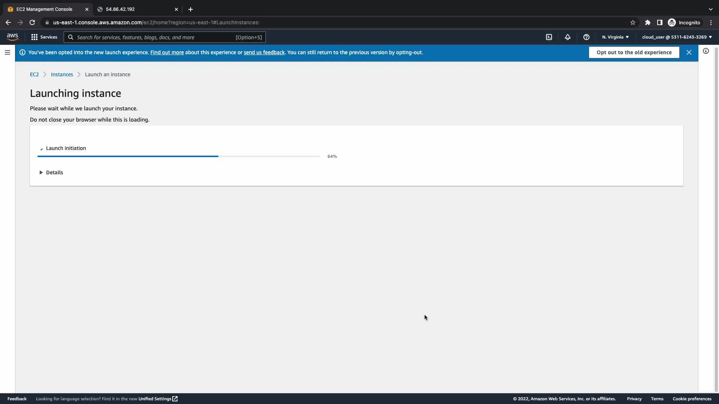Click Opt out to the old experience
719x404 pixels.
tap(634, 52)
